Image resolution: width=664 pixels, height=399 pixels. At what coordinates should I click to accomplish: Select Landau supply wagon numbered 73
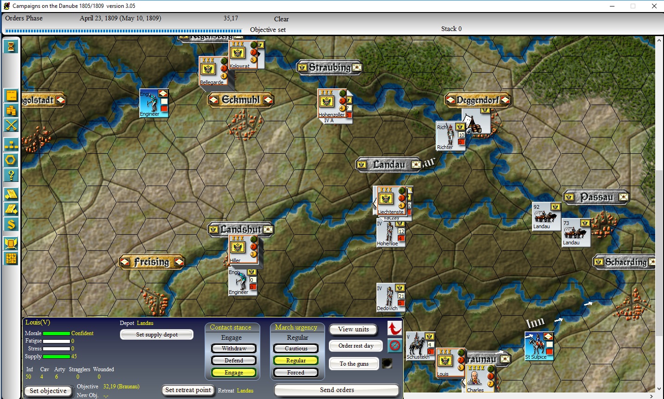coord(576,233)
